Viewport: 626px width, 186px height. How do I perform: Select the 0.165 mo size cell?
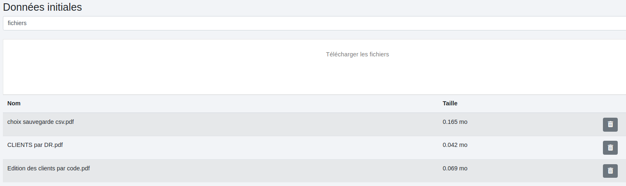(455, 122)
